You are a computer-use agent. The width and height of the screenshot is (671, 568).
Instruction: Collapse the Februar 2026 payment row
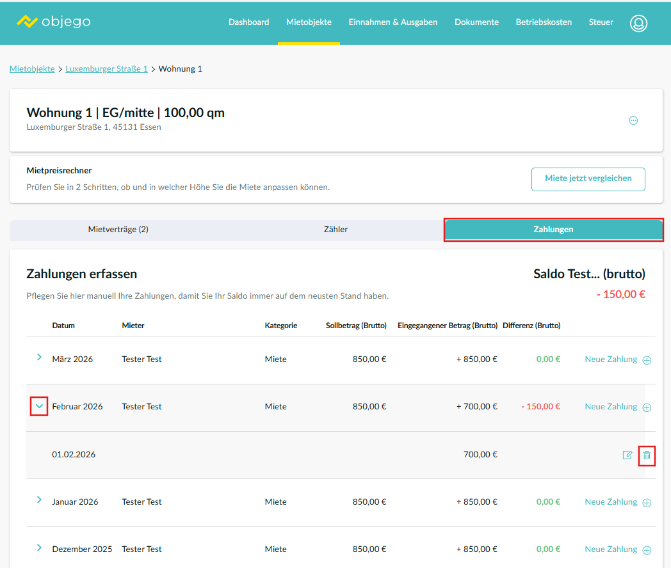pyautogui.click(x=39, y=406)
